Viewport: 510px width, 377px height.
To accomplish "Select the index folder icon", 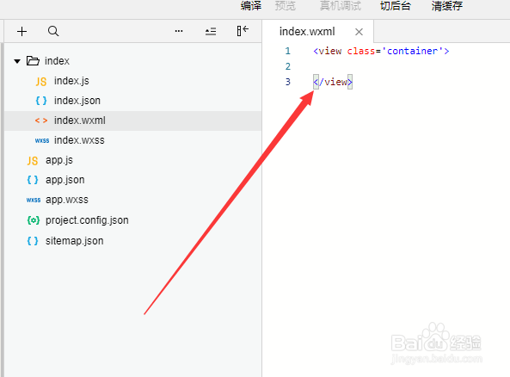I will point(33,61).
